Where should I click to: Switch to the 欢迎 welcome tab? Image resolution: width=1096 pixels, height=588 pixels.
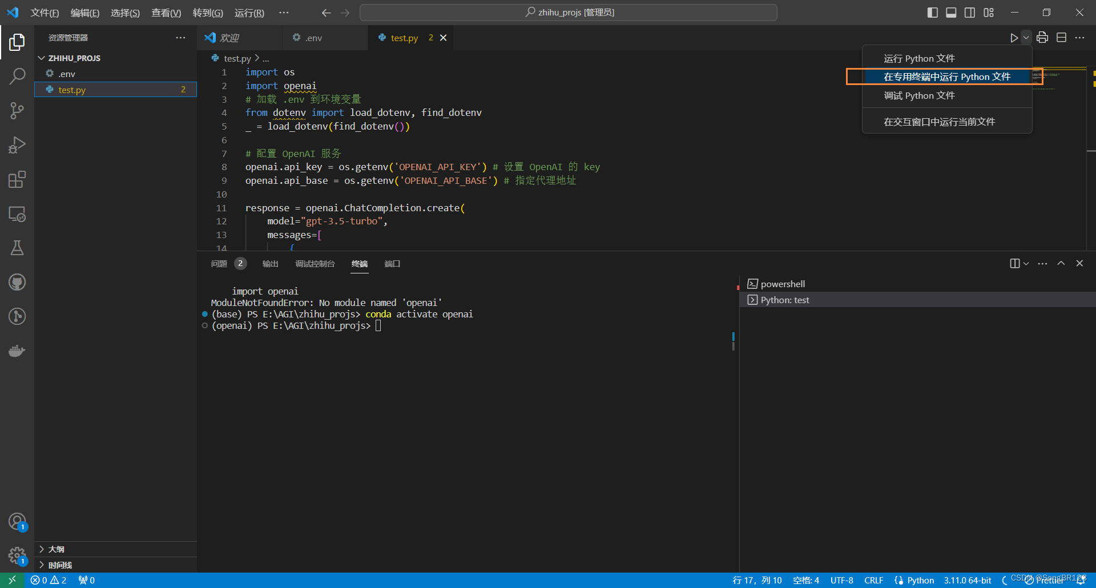click(x=240, y=38)
